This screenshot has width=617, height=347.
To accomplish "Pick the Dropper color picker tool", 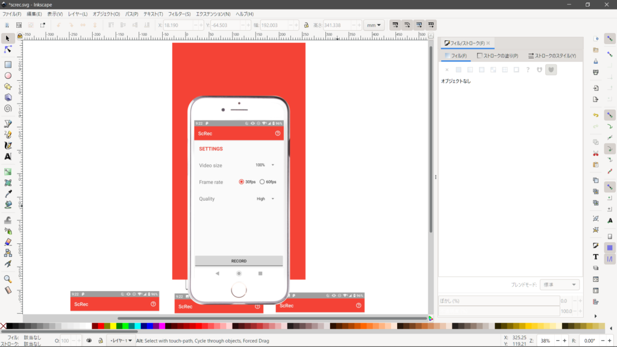I will [7, 194].
